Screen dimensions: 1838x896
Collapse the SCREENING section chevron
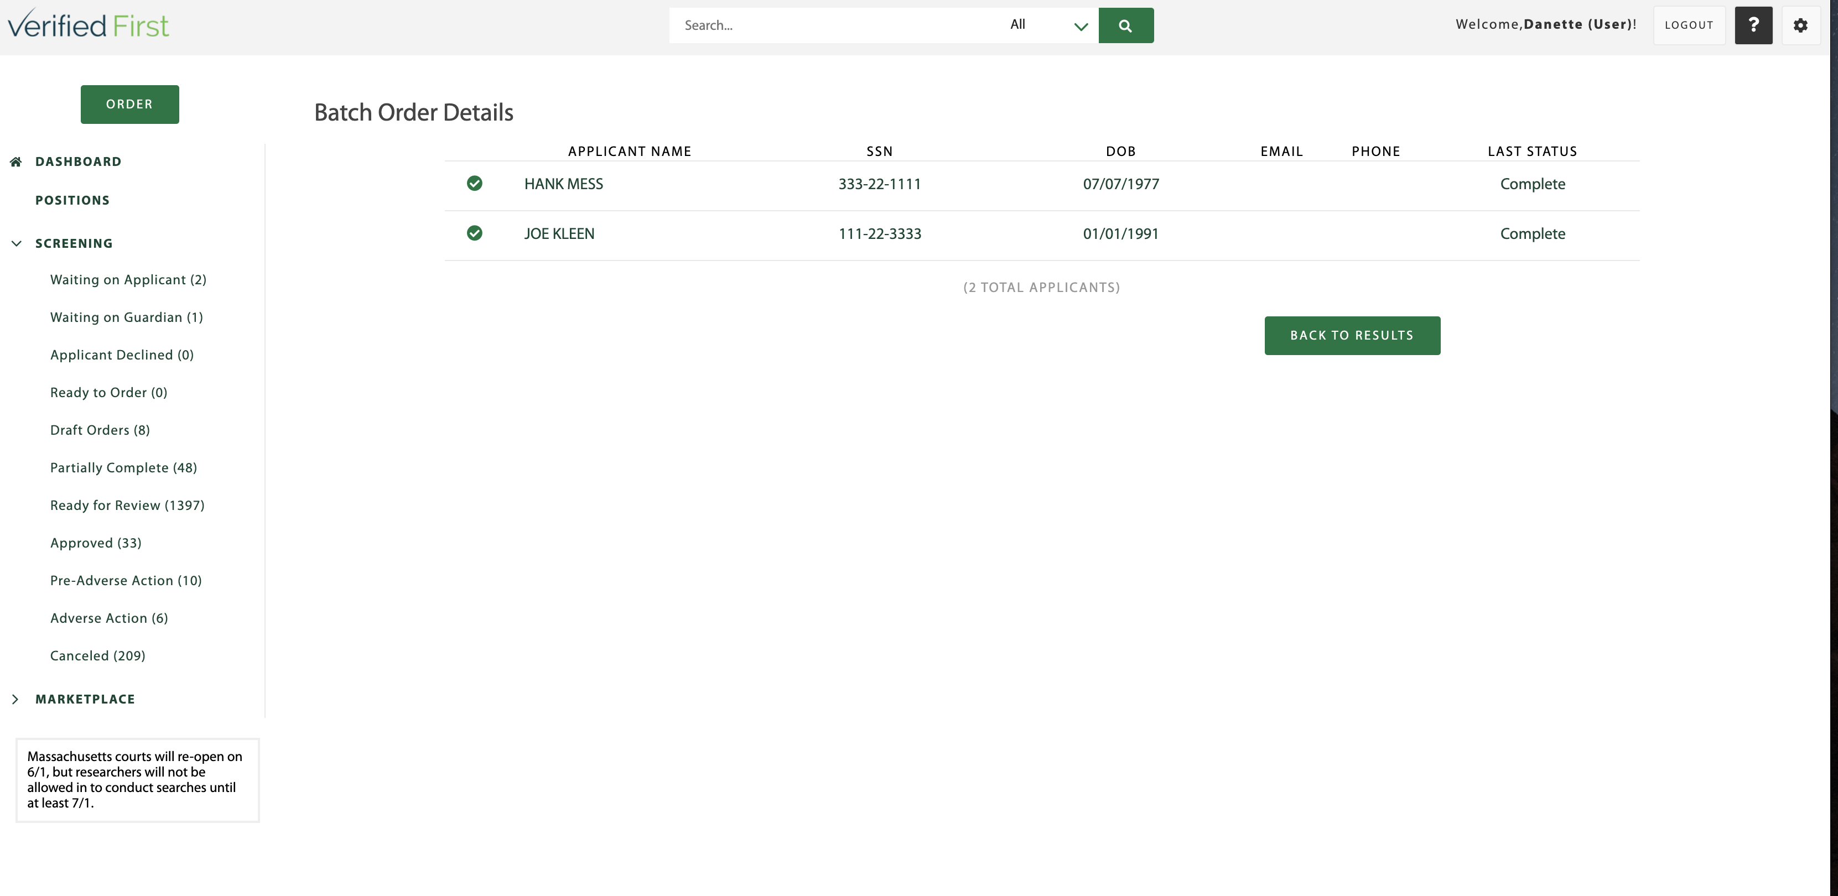click(17, 243)
